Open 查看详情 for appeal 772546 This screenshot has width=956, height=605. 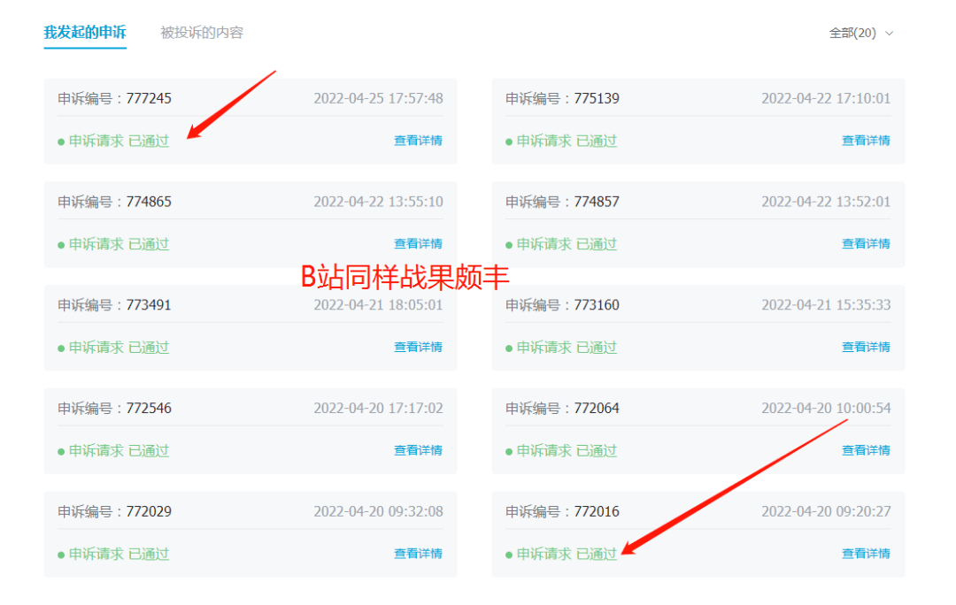pyautogui.click(x=418, y=451)
